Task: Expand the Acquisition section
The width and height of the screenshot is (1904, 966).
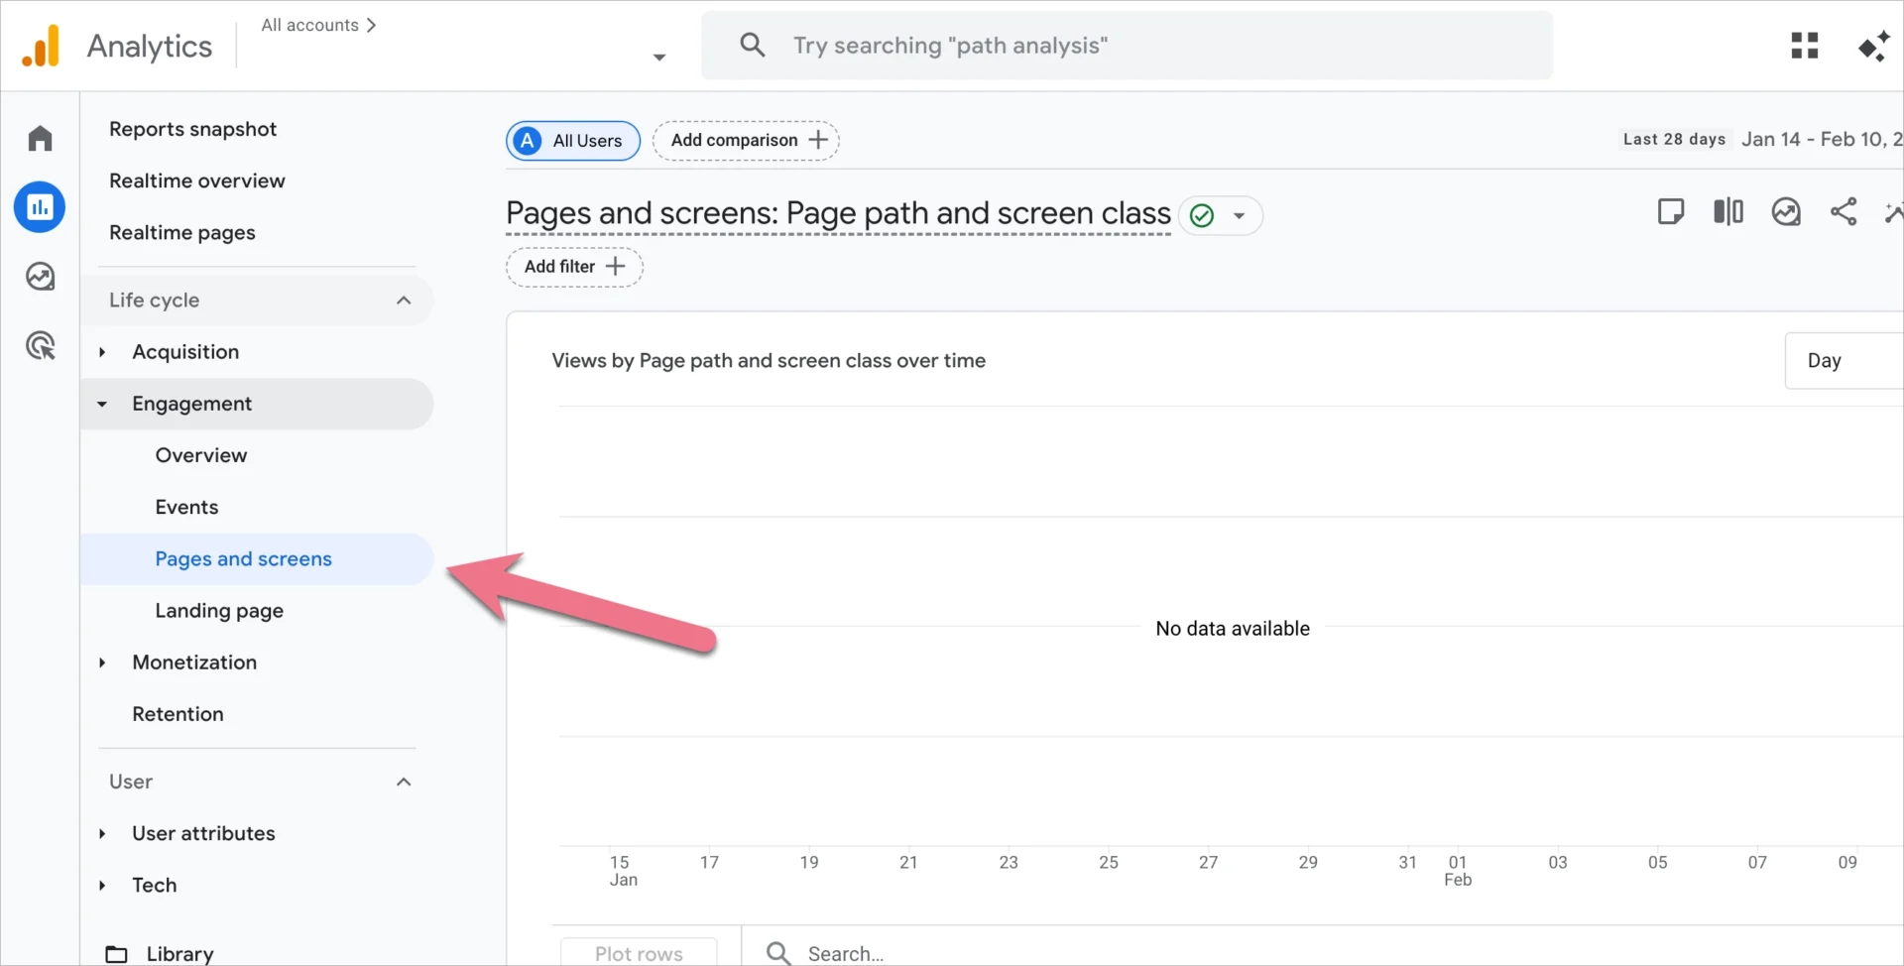Action: click(x=102, y=351)
